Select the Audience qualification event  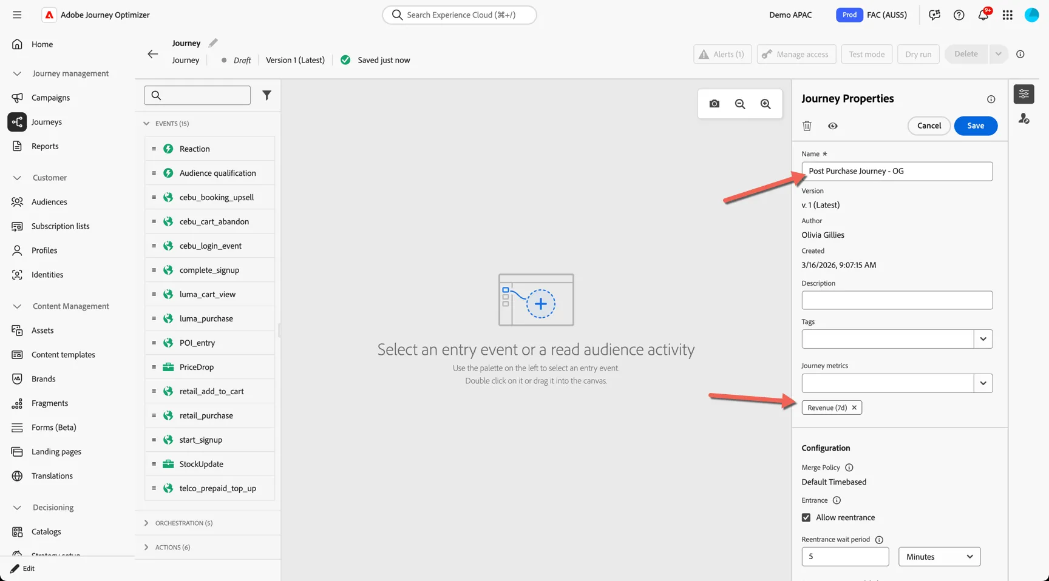[209, 173]
